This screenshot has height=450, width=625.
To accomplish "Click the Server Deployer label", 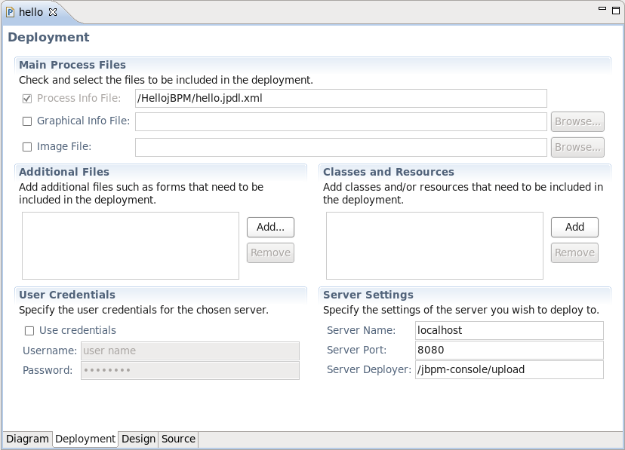I will [368, 369].
